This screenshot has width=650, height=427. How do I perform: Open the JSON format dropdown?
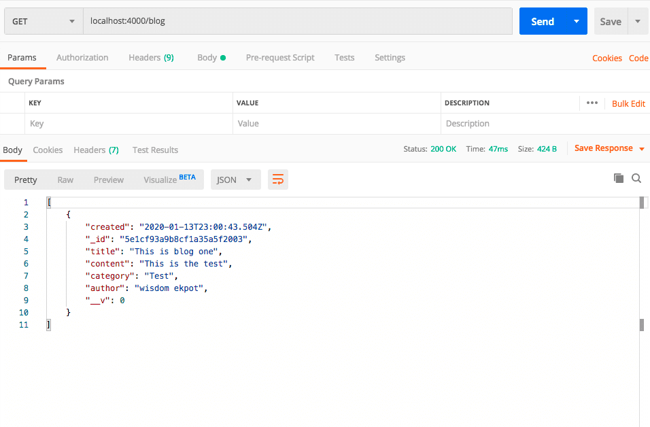[x=235, y=180]
